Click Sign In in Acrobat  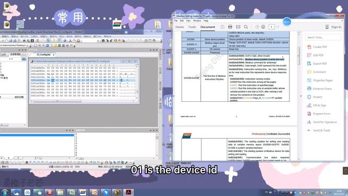point(336,27)
